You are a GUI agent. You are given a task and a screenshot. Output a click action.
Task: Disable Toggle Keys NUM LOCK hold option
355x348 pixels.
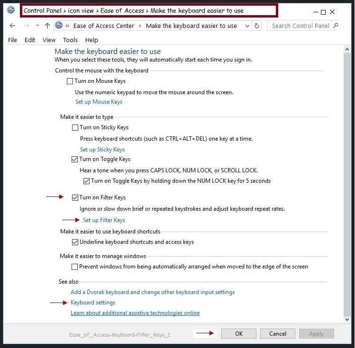click(x=86, y=181)
